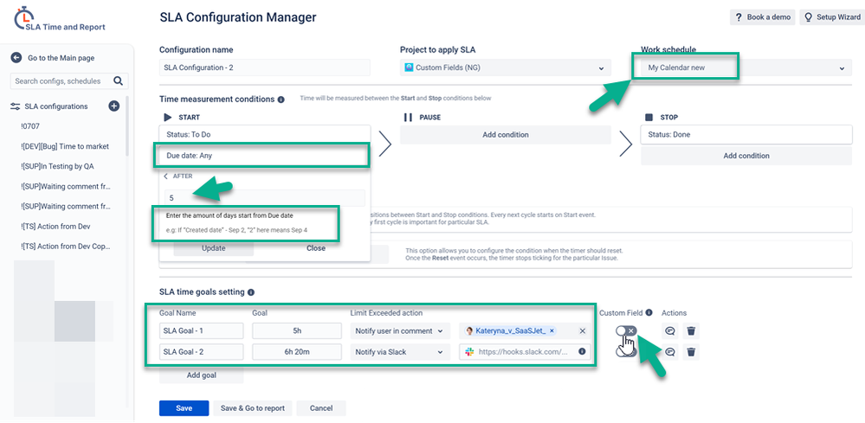Open info tooltip for SLA time goals setting
The image size is (865, 423).
click(x=251, y=292)
